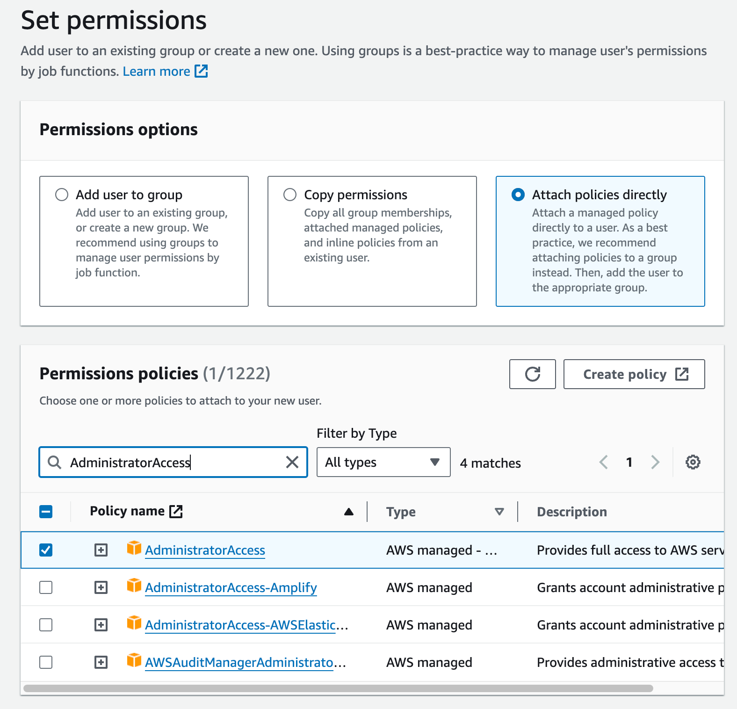Click the horizontal scrollbar under the table
The image size is (737, 709).
click(x=338, y=688)
